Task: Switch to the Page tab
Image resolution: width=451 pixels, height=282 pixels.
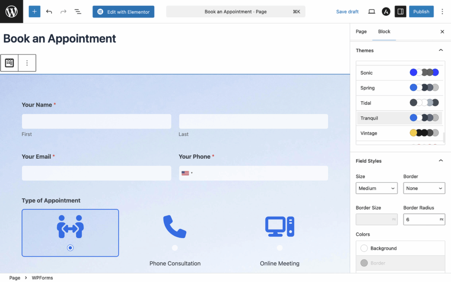Action: 361,31
